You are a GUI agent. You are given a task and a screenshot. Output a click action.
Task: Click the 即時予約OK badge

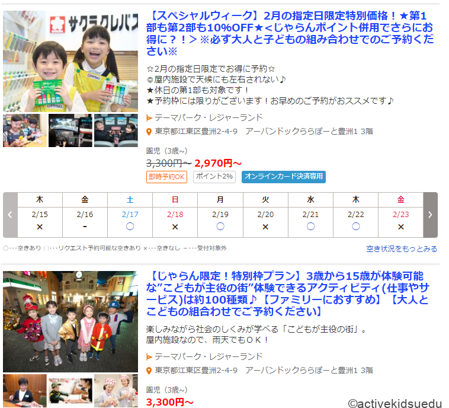(x=166, y=177)
